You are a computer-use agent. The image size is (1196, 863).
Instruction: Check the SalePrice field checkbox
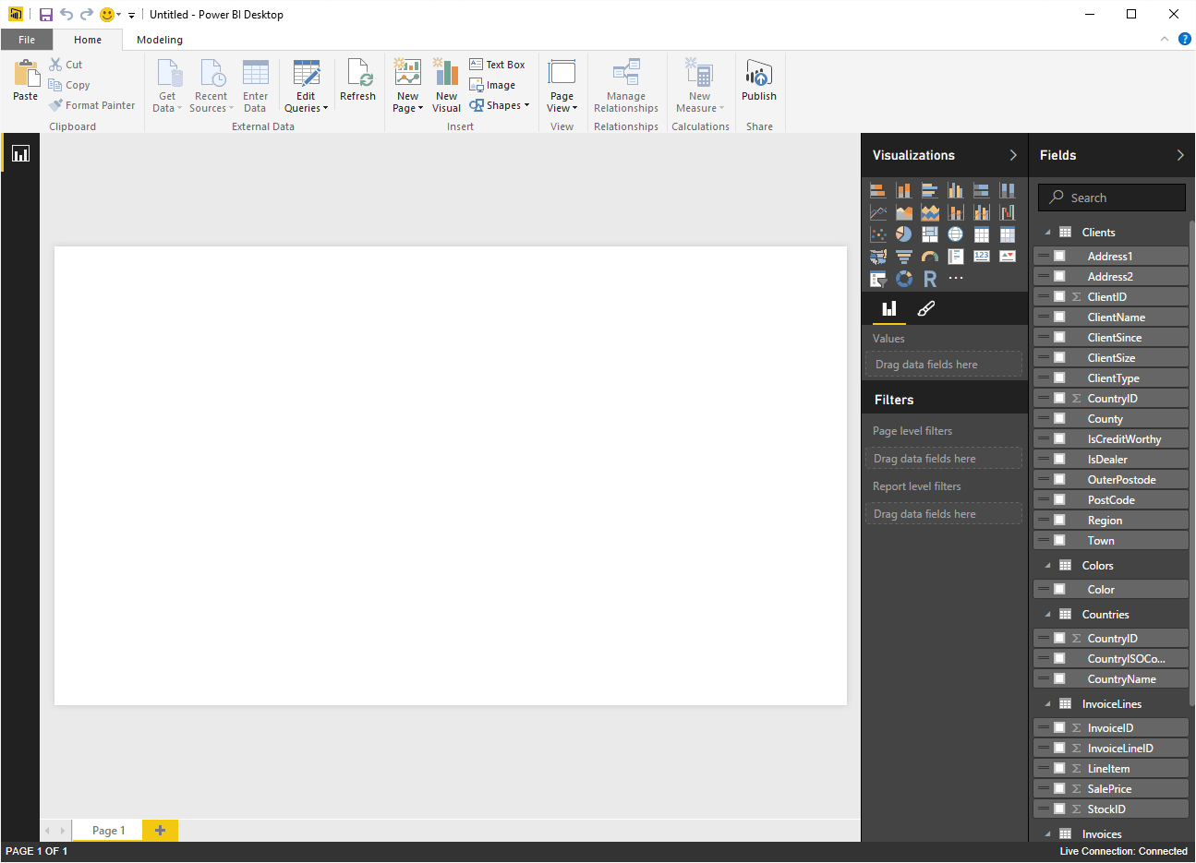(x=1060, y=788)
